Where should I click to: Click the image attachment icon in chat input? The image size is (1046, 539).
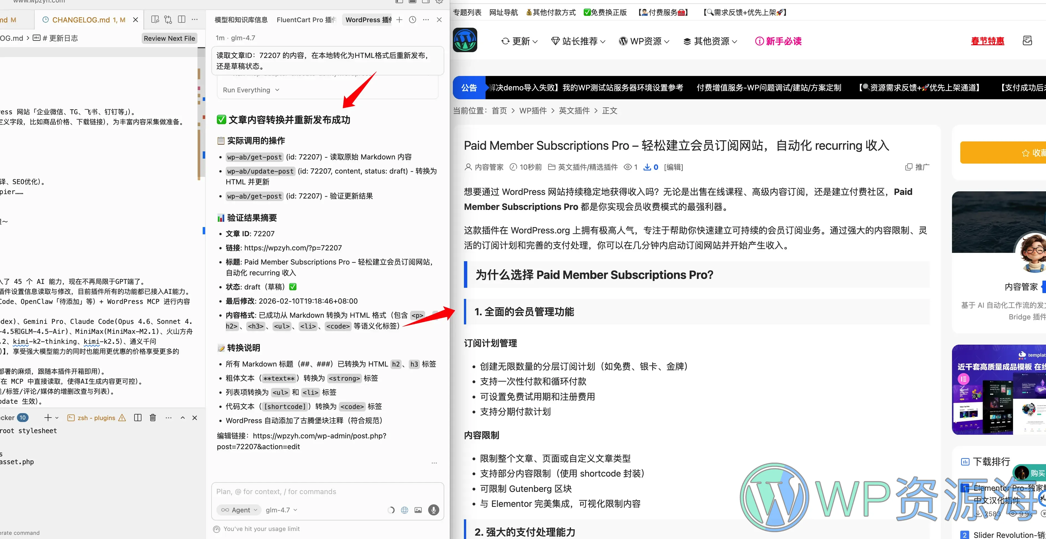[418, 510]
